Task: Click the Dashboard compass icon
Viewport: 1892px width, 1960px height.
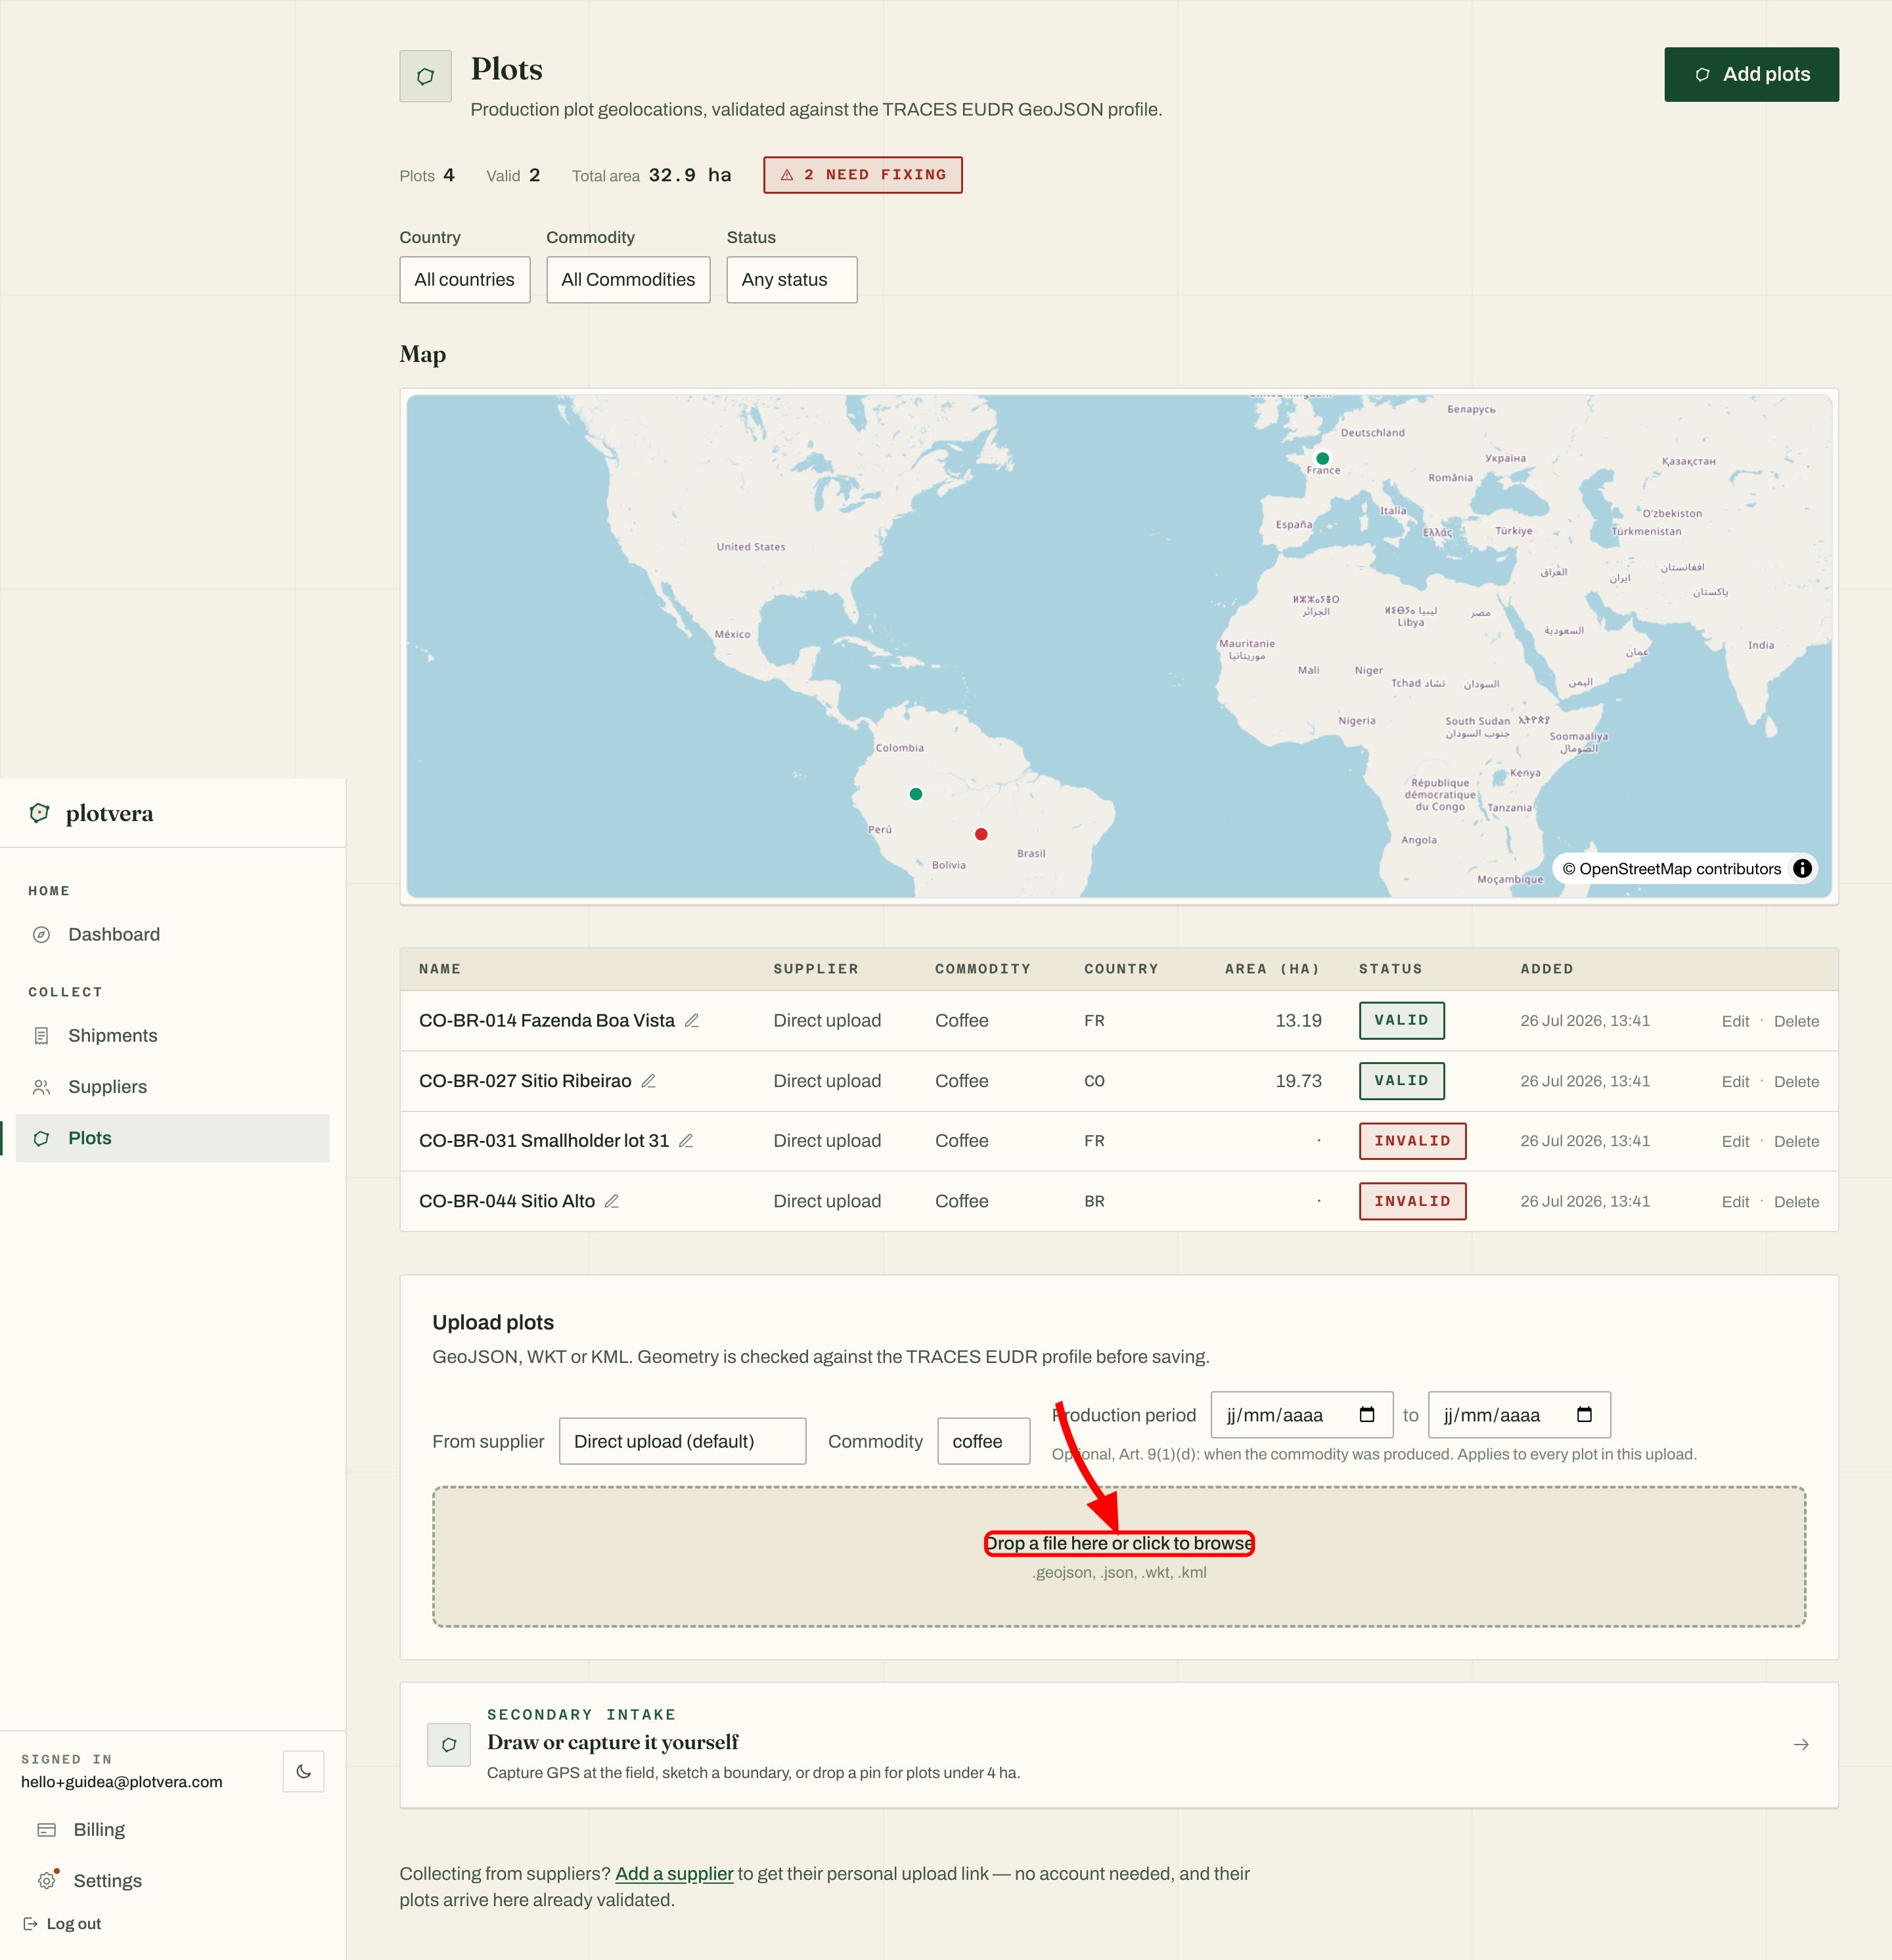Action: pyautogui.click(x=41, y=935)
